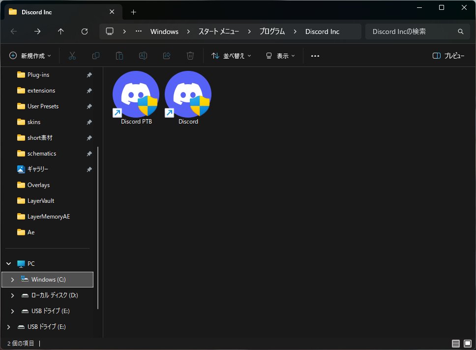This screenshot has height=350, width=476.
Task: Unpin the Plug-ins folder pin
Action: click(x=89, y=75)
